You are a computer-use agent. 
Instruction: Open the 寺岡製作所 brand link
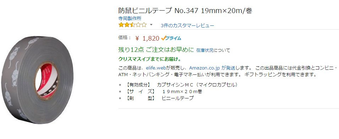[130, 18]
